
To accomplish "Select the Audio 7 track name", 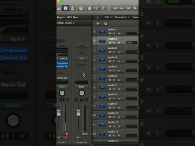I will 113,85.
